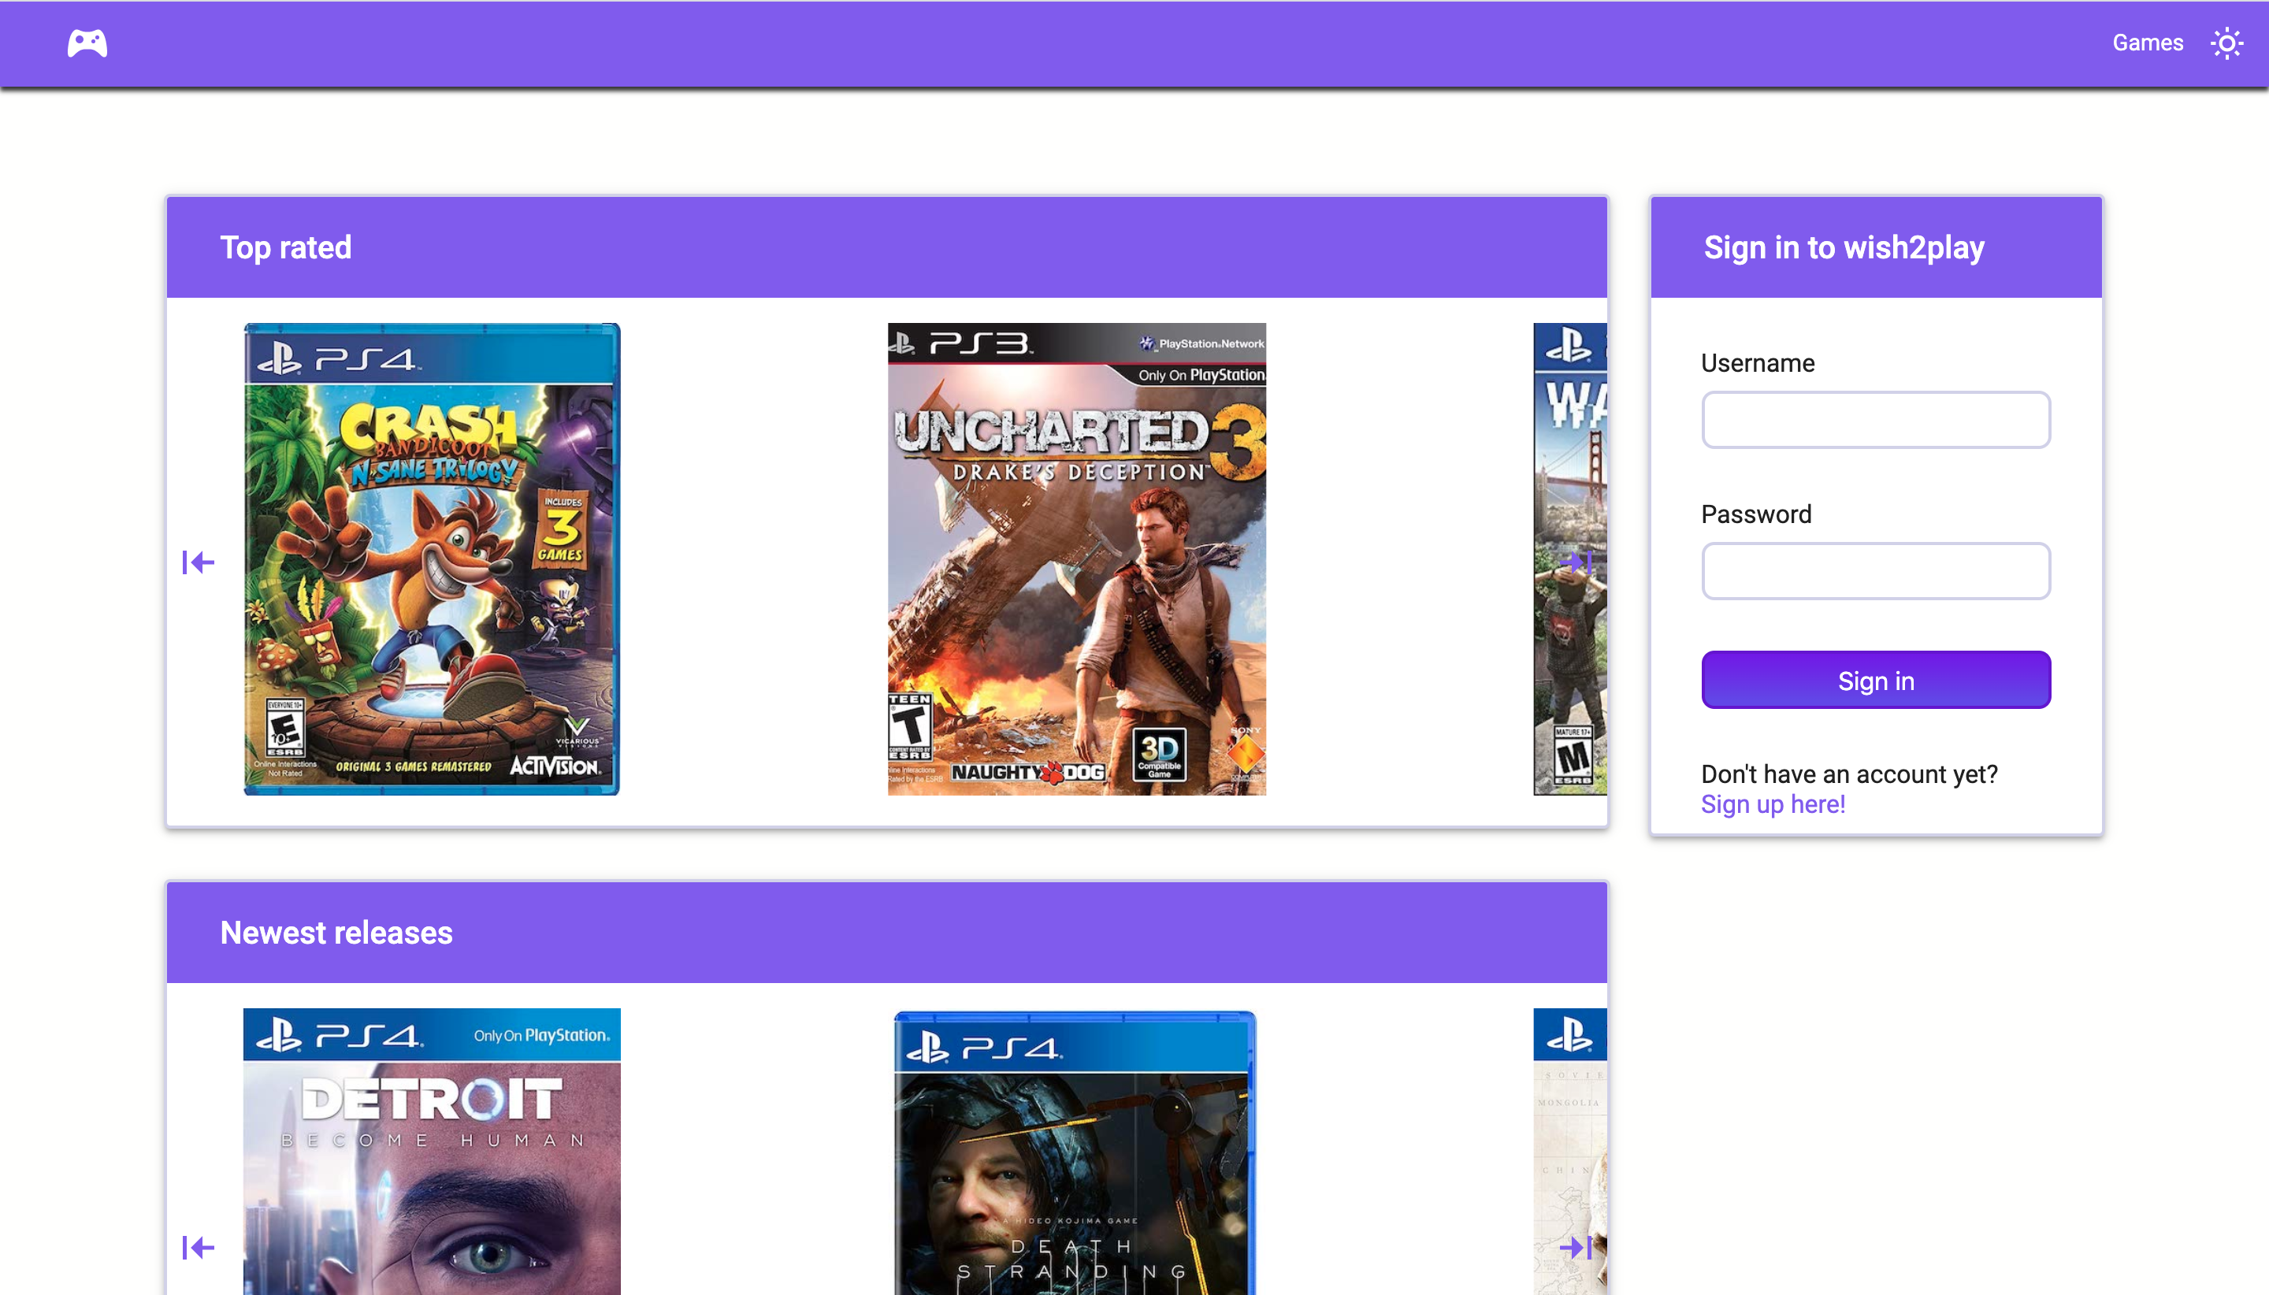Select the Detroit Become Human cover
Viewport: 2269px width, 1295px height.
coord(432,1152)
